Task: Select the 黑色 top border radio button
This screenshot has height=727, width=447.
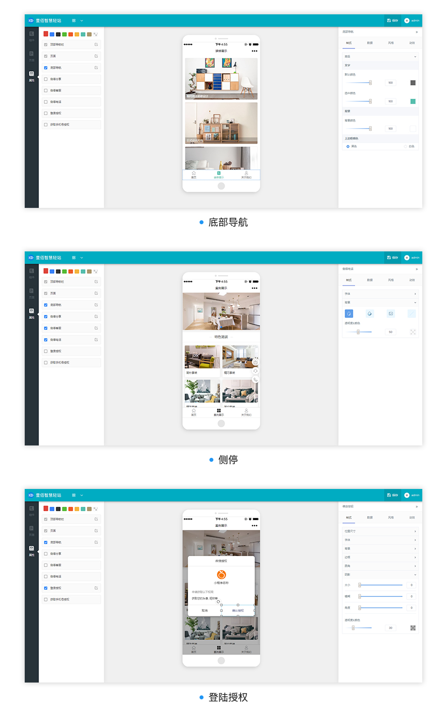Action: click(x=348, y=146)
